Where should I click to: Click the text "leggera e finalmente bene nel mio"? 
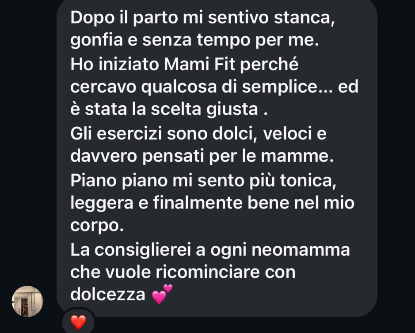click(x=212, y=203)
